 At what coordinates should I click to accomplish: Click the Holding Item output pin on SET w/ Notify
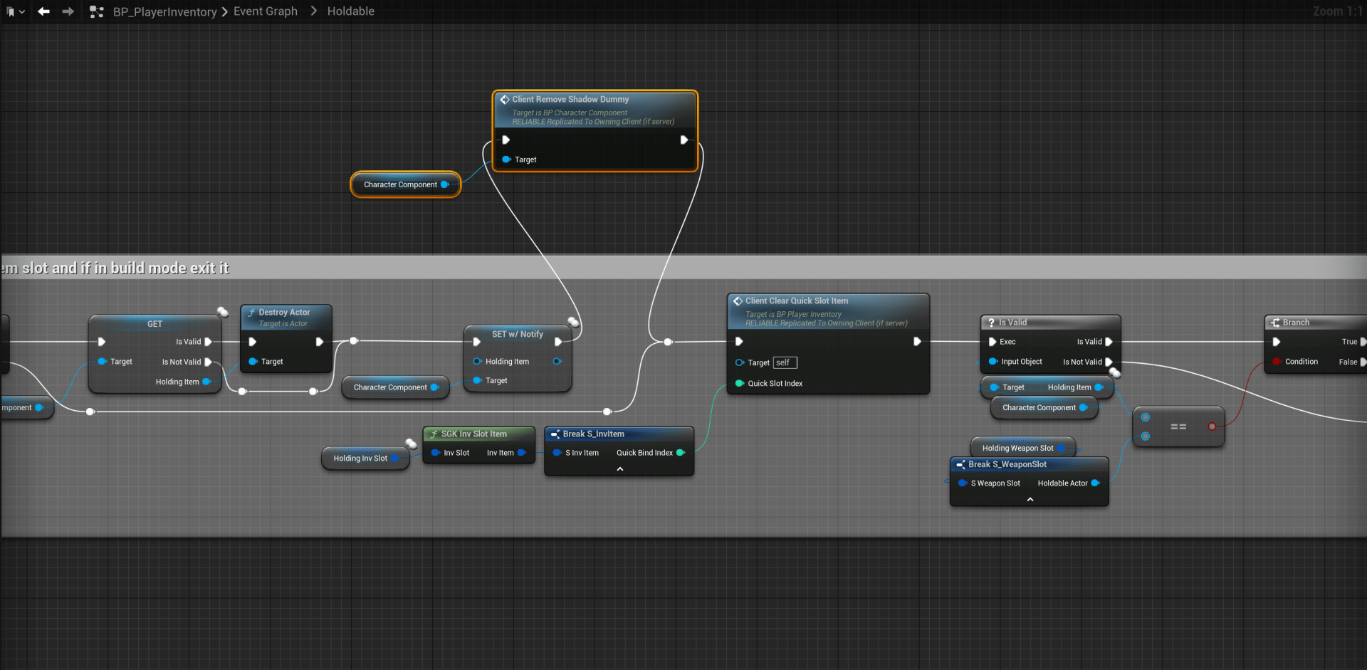(557, 362)
